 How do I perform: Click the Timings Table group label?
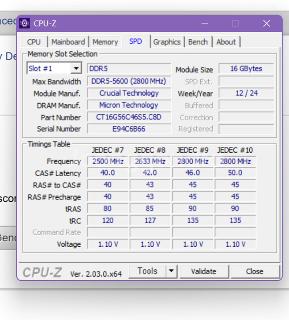coord(49,144)
